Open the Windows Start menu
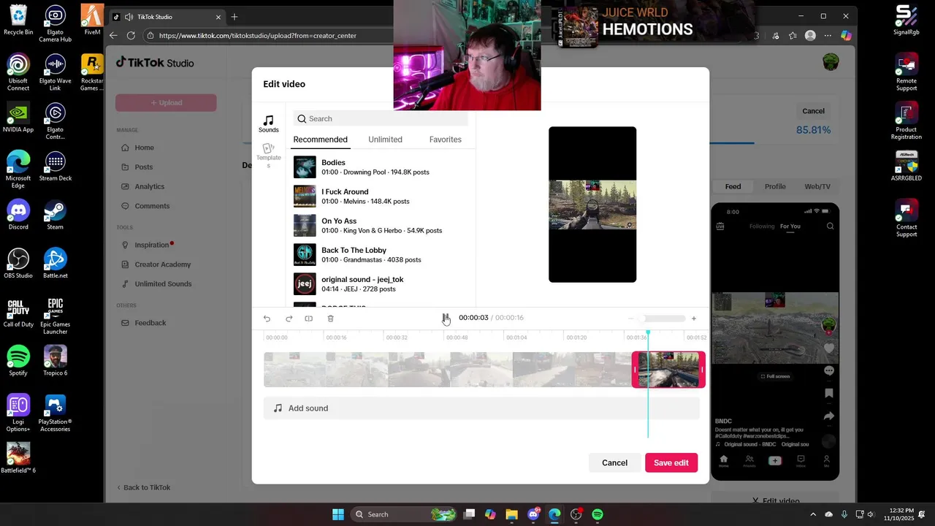Viewport: 935px width, 526px height. coord(338,514)
